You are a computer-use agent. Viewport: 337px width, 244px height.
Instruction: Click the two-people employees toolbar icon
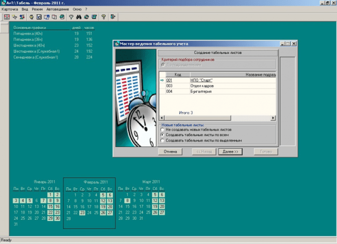point(22,17)
